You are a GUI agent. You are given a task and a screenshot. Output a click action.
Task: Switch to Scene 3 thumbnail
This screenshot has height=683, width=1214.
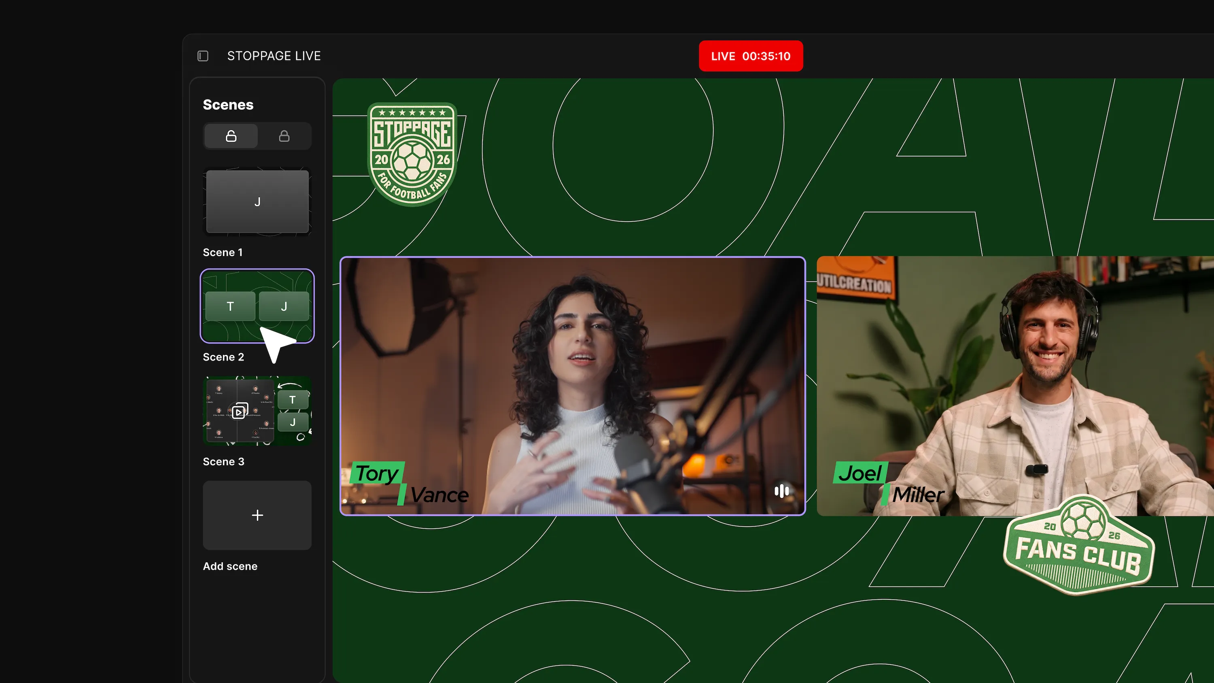point(257,411)
